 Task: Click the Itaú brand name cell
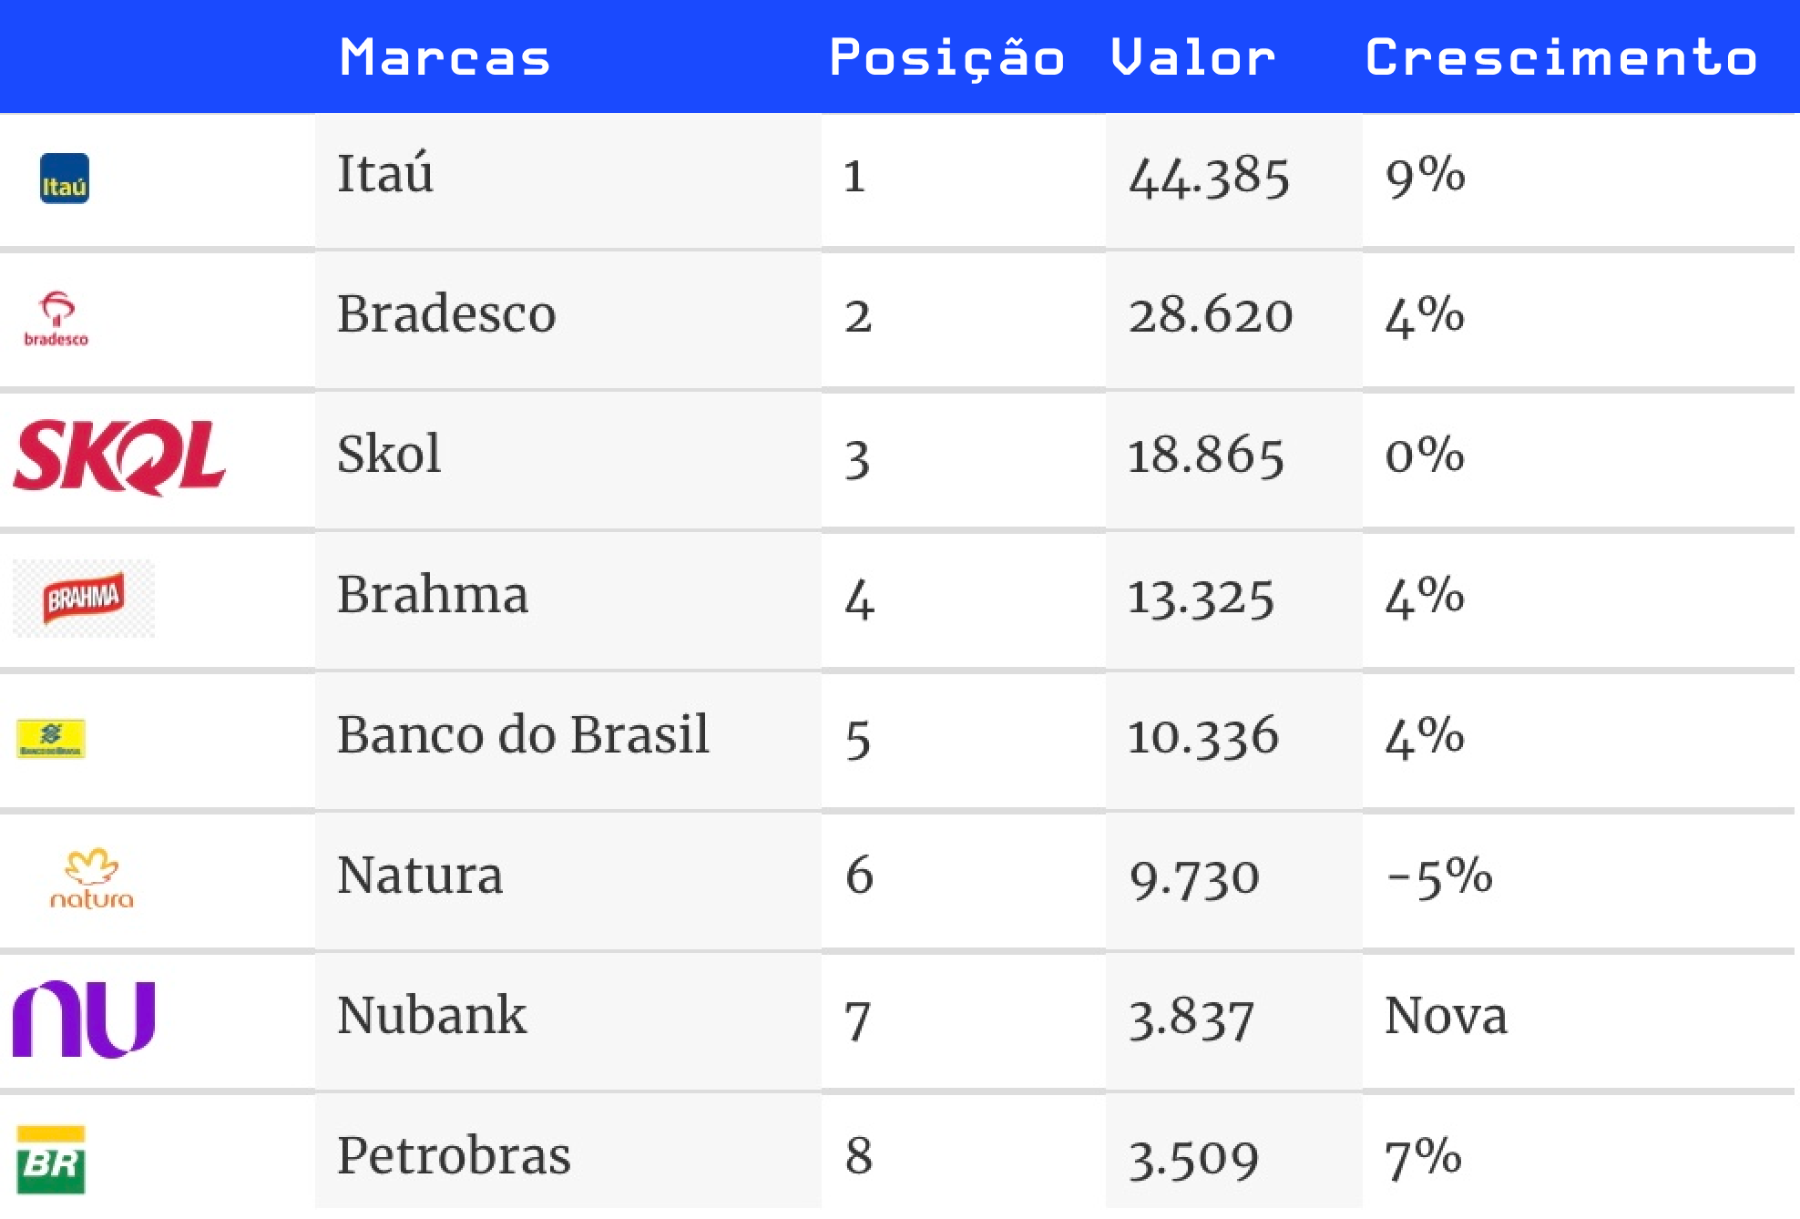click(x=568, y=179)
